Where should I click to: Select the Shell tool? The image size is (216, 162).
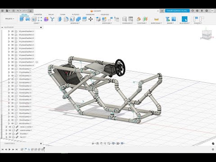point(72,19)
